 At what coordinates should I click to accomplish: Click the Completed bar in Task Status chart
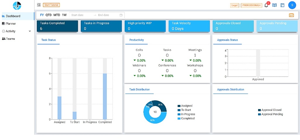105,96
